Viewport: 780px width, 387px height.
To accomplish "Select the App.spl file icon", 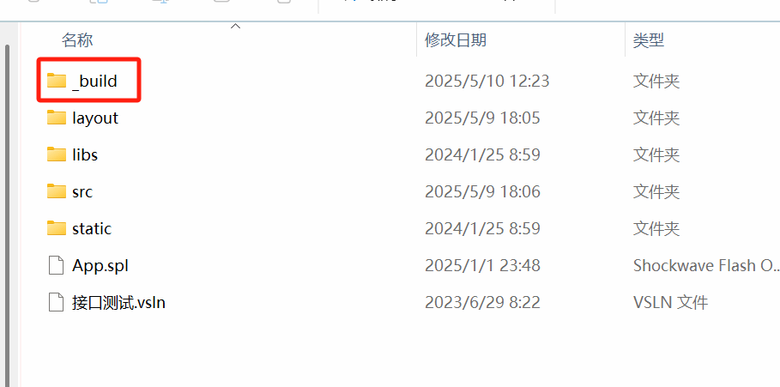I will click(x=57, y=265).
